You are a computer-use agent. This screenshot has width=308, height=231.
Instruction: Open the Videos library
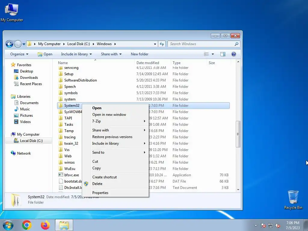[x=25, y=122]
